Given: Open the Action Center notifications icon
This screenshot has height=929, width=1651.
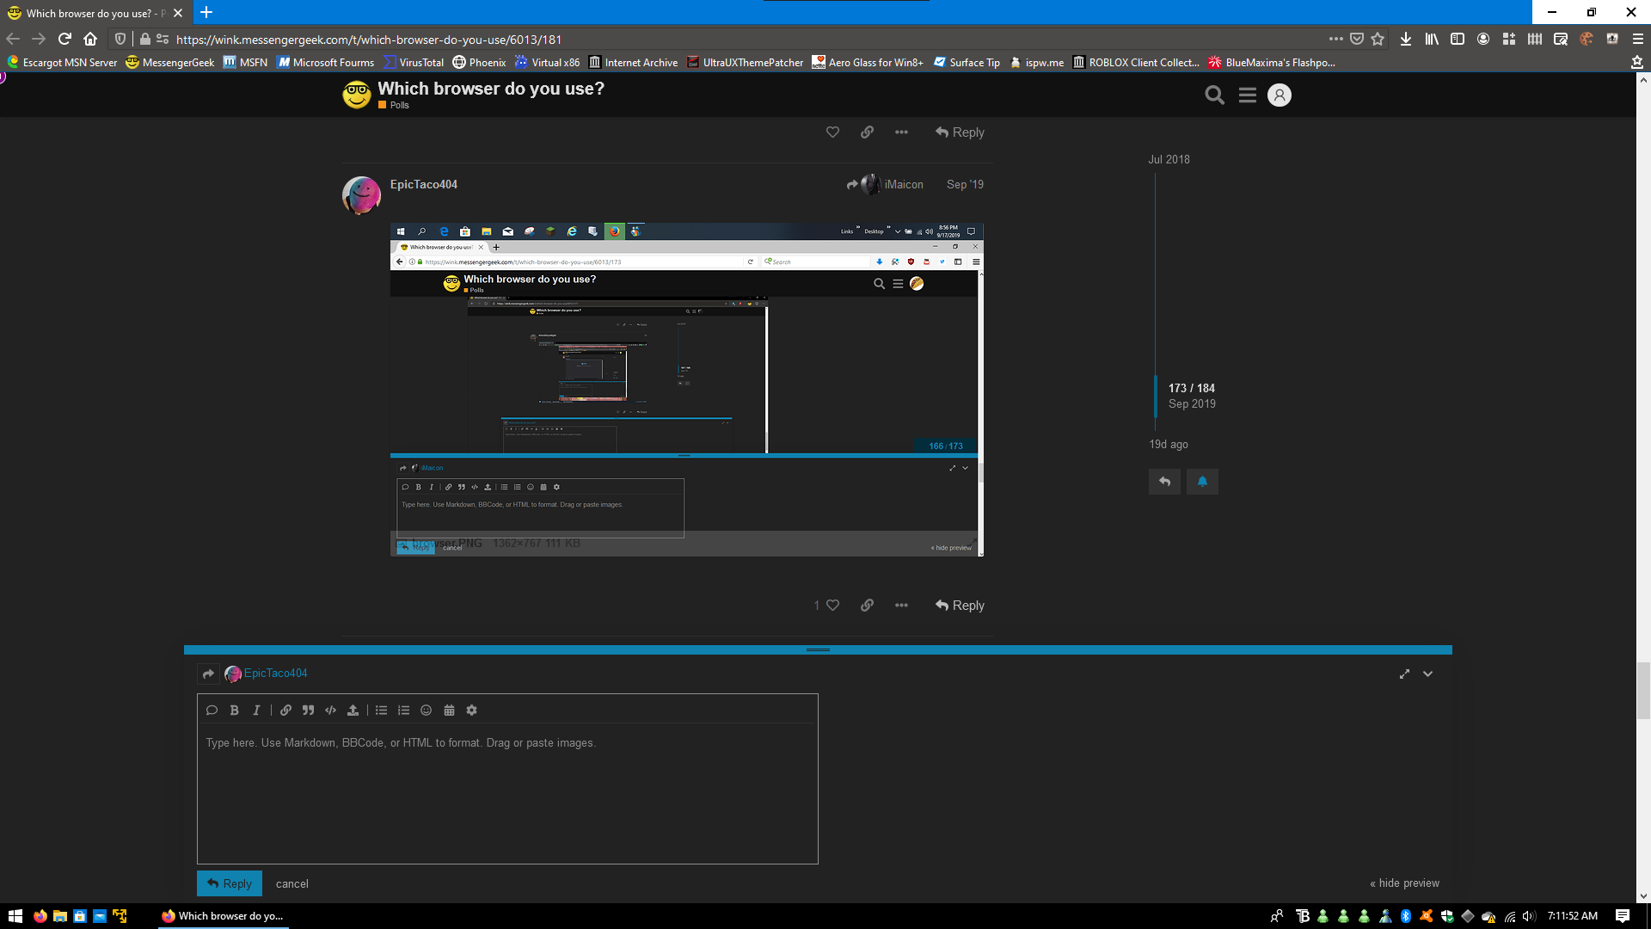Looking at the screenshot, I should click(1623, 916).
